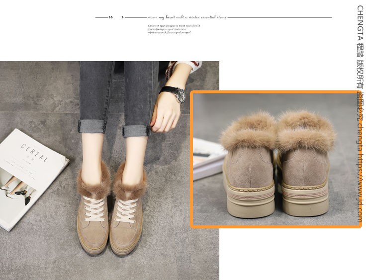The height and width of the screenshot is (280, 373).
Task: Open the rear-view photo of fur-trimmed boots
Action: [x=276, y=159]
